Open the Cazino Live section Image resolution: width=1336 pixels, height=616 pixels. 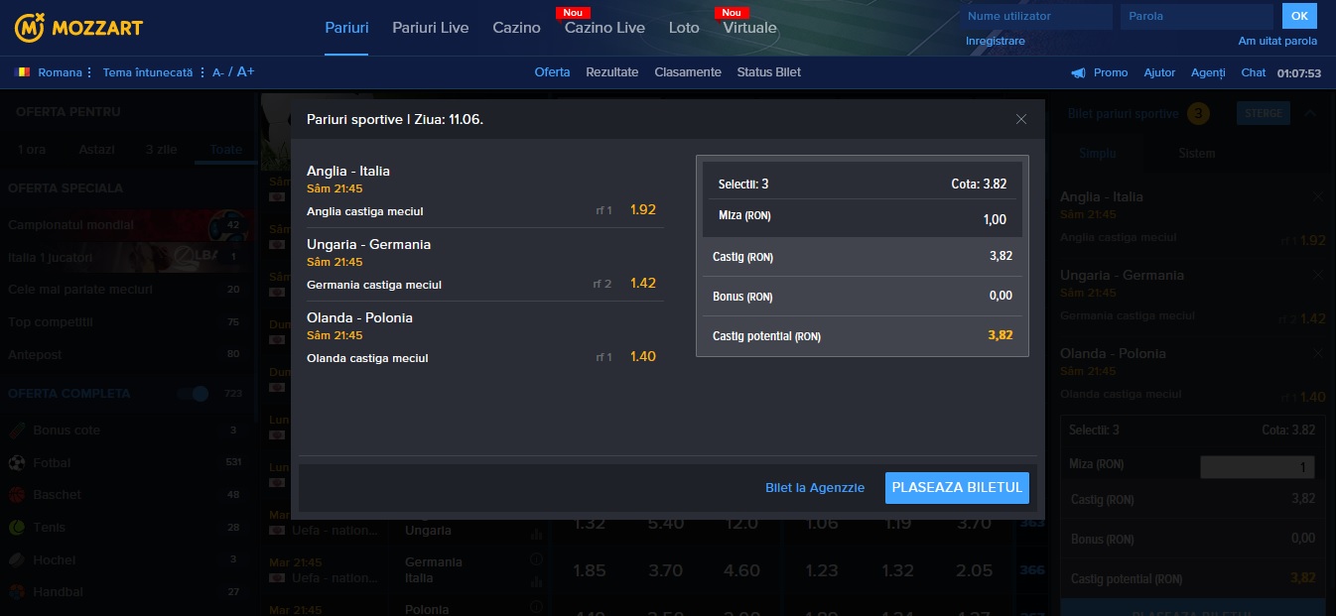[604, 28]
